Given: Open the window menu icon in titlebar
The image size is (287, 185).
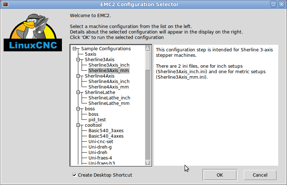Looking at the screenshot, I should coord(5,4).
